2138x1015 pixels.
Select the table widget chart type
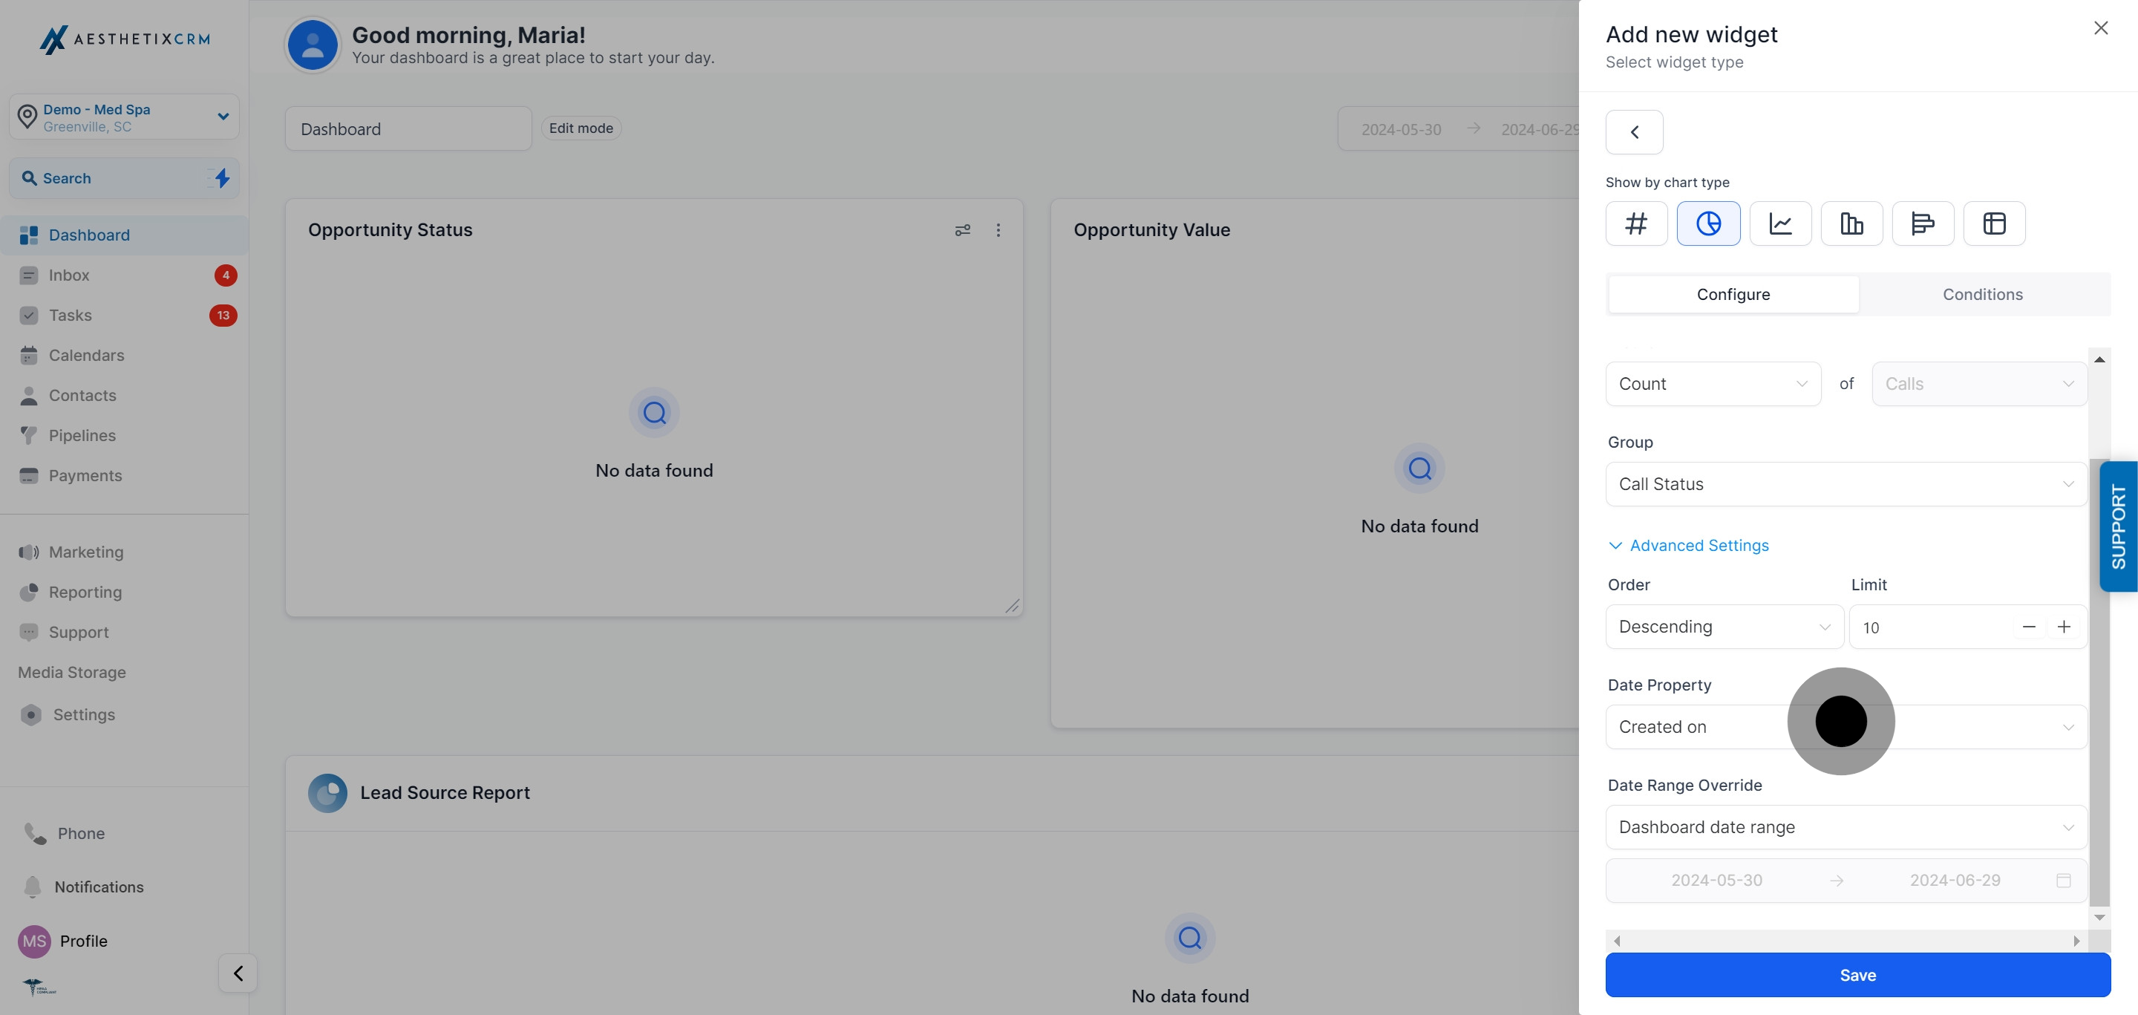[1993, 223]
